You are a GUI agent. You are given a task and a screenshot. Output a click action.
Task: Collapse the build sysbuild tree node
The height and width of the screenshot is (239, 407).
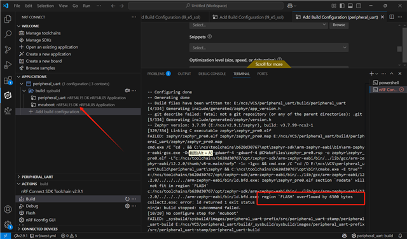click(24, 91)
